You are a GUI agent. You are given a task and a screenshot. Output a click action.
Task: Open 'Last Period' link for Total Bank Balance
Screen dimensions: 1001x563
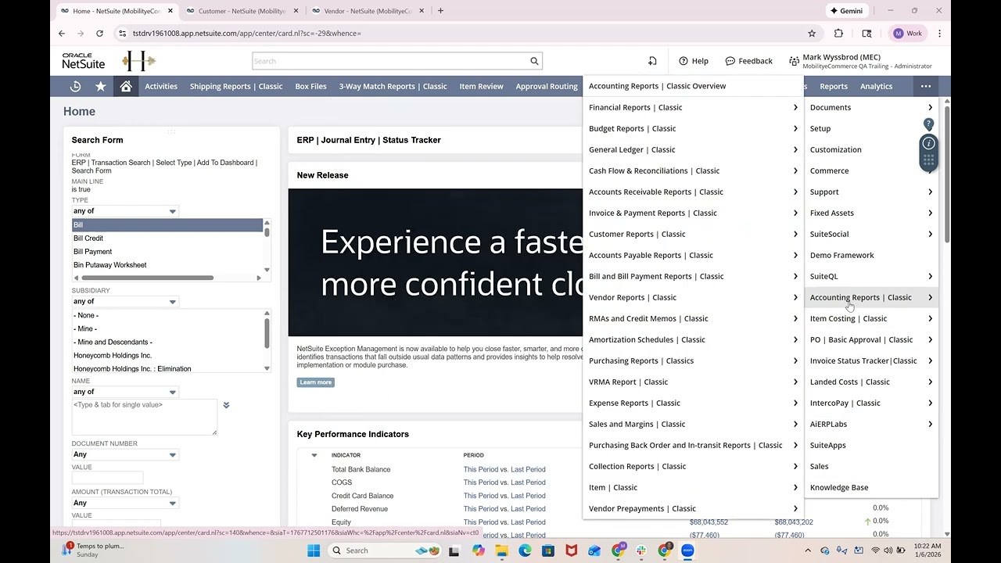[x=528, y=469]
